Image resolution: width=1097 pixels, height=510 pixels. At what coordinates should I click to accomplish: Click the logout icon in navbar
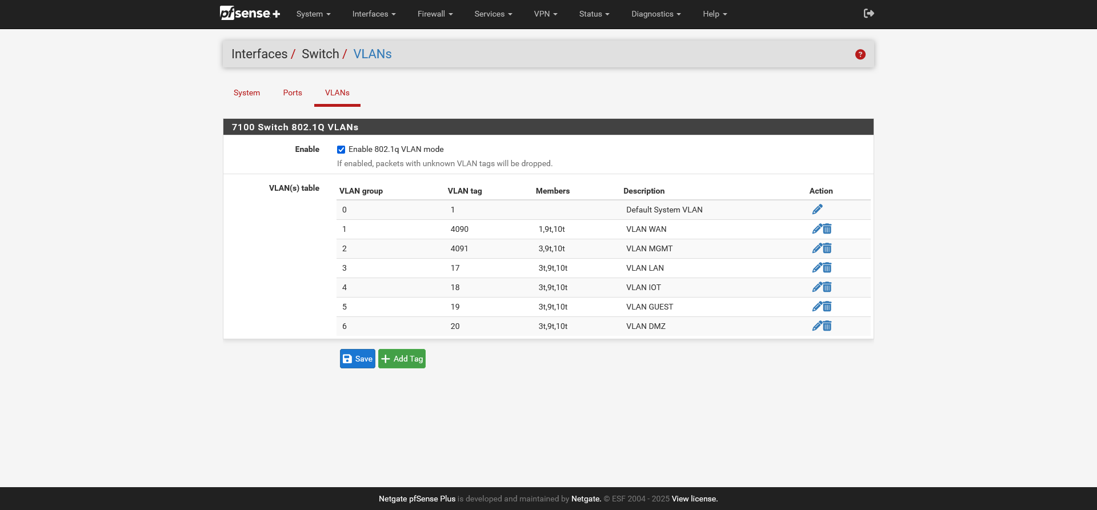click(868, 14)
